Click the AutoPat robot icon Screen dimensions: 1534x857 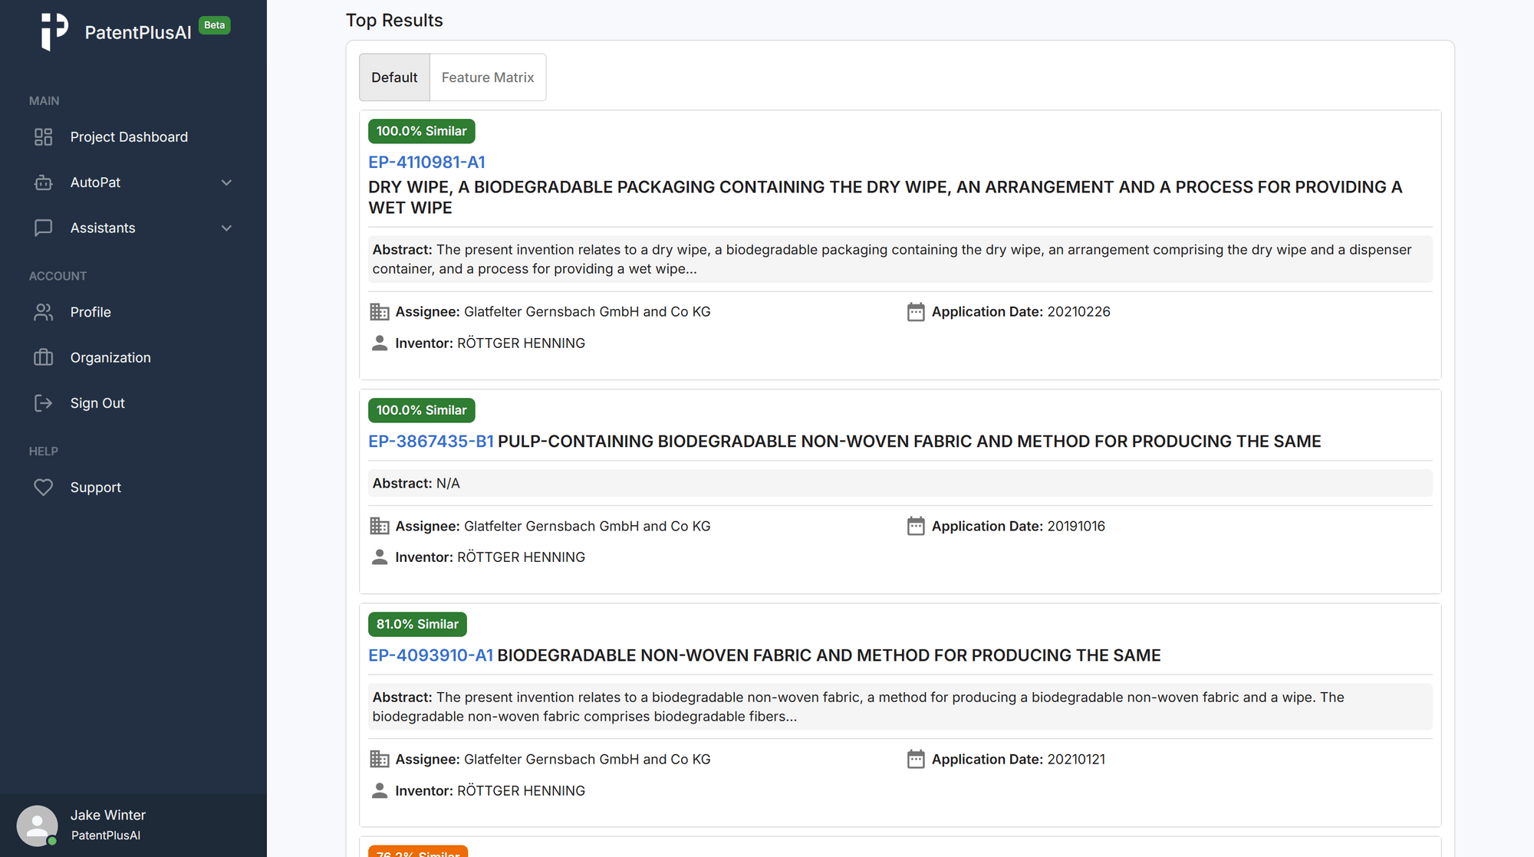click(44, 182)
